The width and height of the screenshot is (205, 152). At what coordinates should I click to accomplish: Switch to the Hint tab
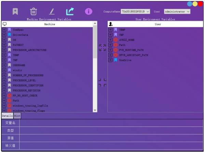17,116
